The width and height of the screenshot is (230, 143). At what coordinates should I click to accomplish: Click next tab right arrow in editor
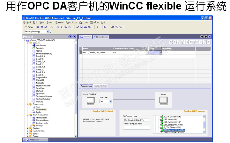coord(206,37)
